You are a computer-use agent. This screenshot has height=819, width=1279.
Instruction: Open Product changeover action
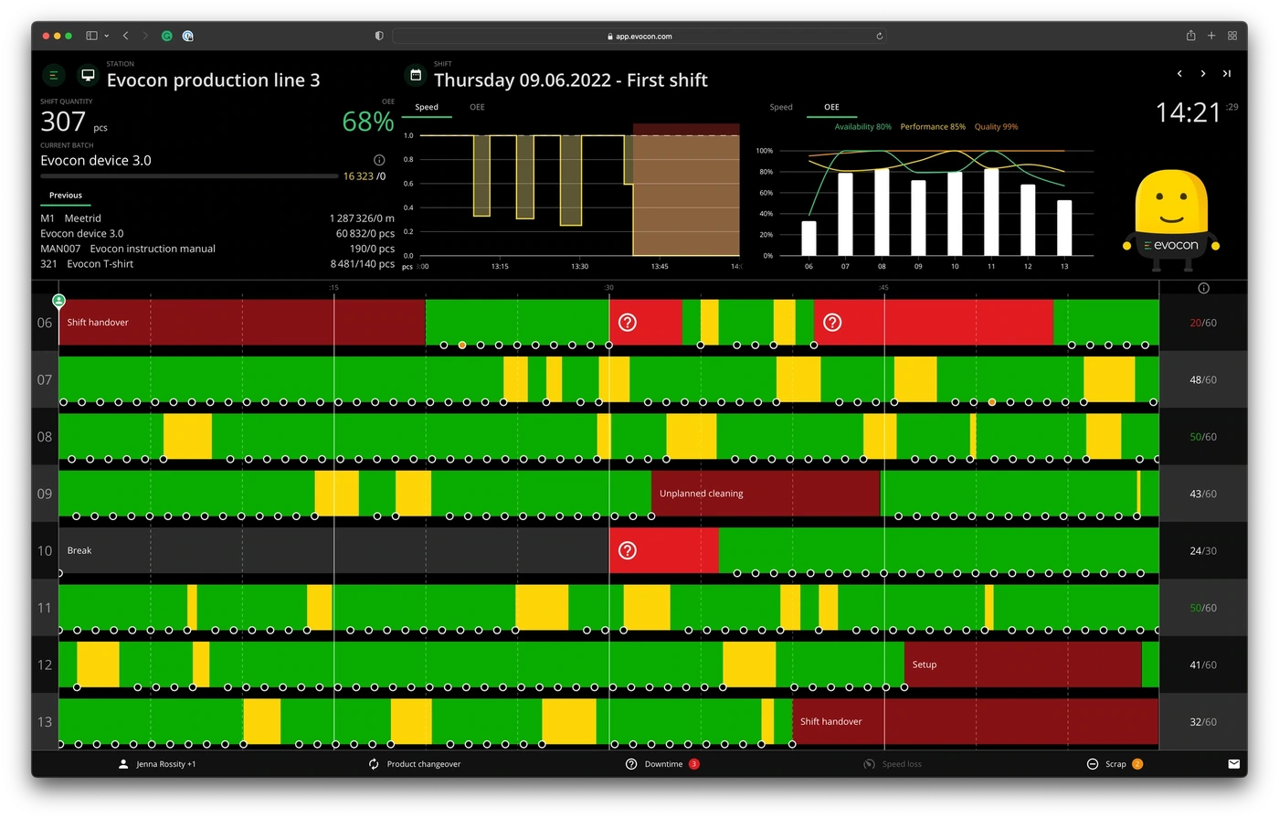tap(415, 764)
